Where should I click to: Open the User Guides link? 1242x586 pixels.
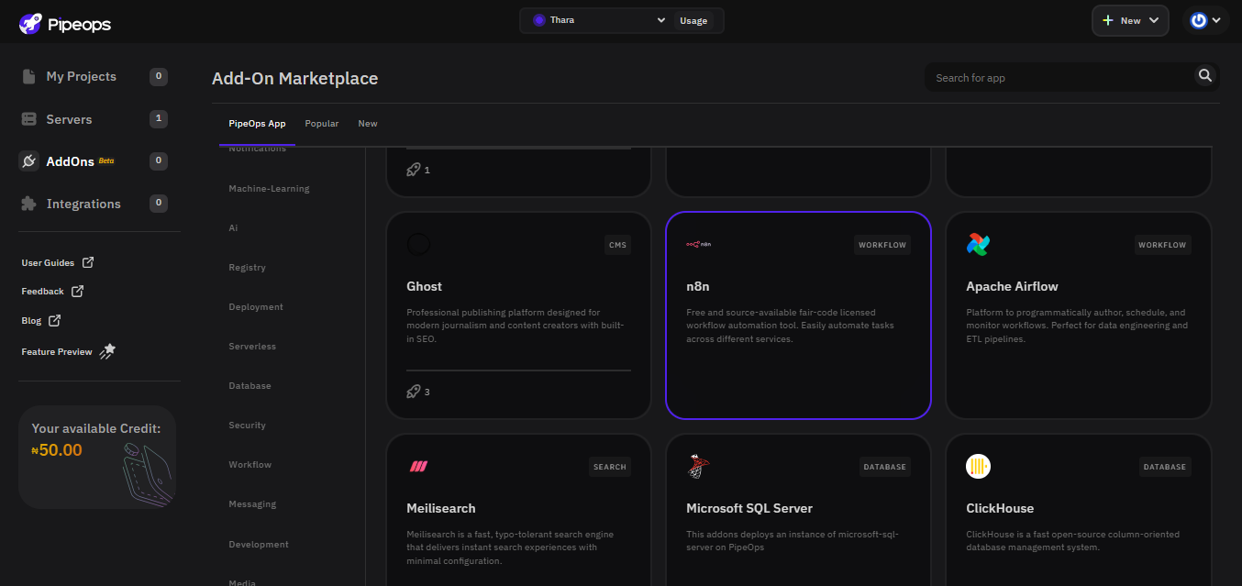pos(48,262)
